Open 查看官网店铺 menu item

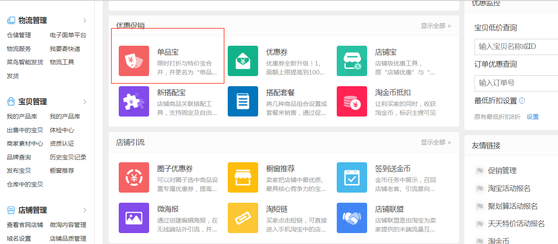(x=25, y=225)
